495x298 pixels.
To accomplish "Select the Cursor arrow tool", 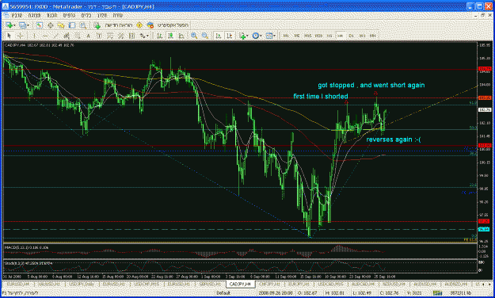I will pos(10,36).
